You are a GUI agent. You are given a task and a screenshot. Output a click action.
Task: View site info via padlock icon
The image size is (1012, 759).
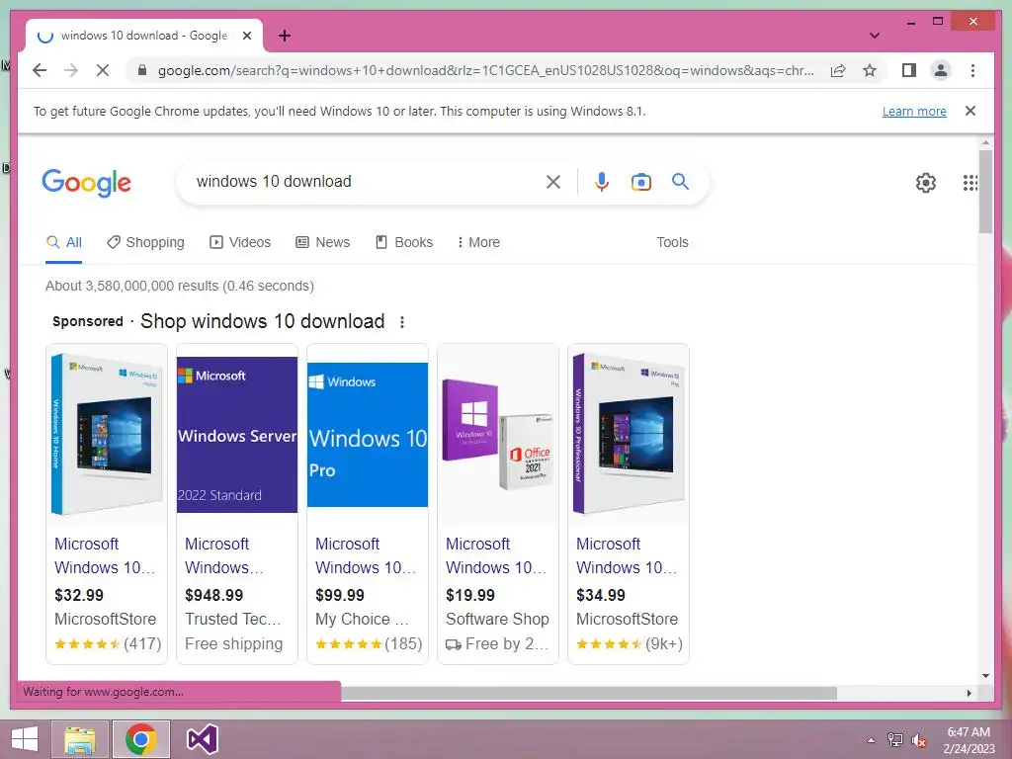click(x=142, y=70)
